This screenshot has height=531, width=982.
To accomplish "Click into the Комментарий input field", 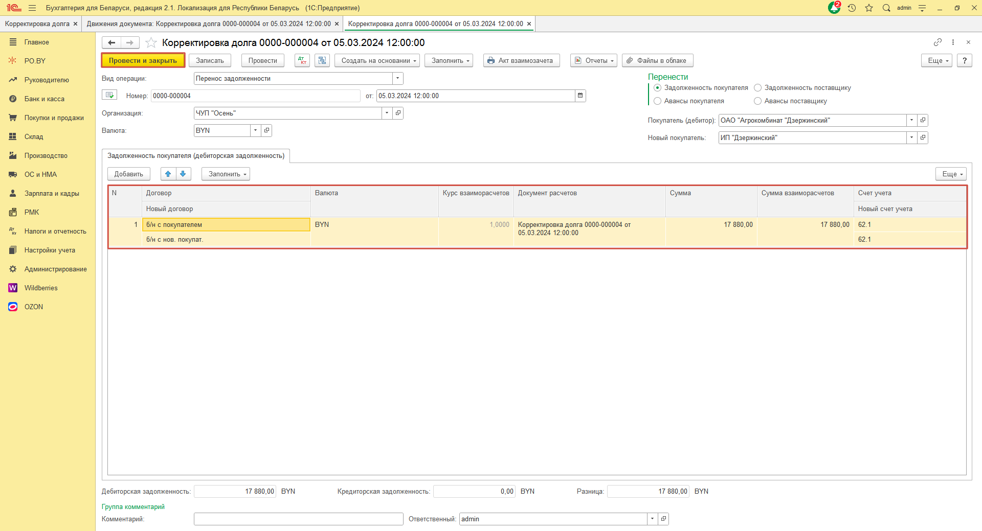I will tap(298, 519).
